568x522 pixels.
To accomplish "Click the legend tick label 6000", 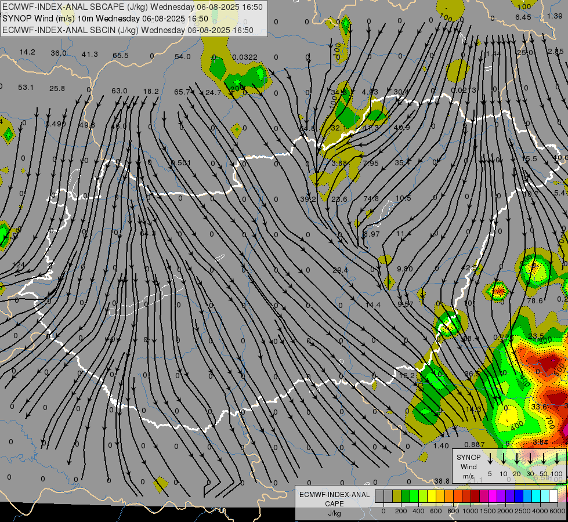I will [558, 511].
